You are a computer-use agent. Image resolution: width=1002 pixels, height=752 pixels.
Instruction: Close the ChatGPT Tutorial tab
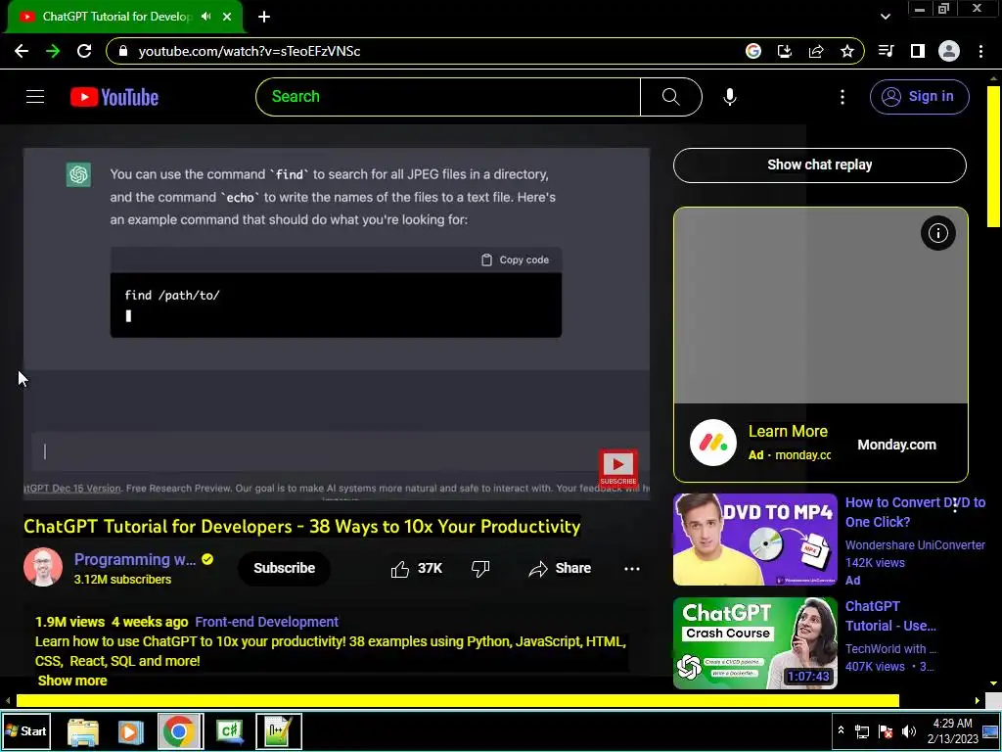pyautogui.click(x=227, y=17)
